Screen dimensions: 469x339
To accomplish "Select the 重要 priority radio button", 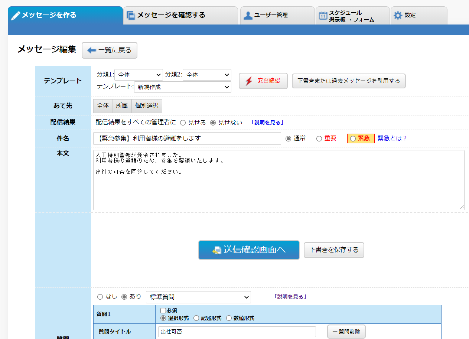I will (x=319, y=138).
